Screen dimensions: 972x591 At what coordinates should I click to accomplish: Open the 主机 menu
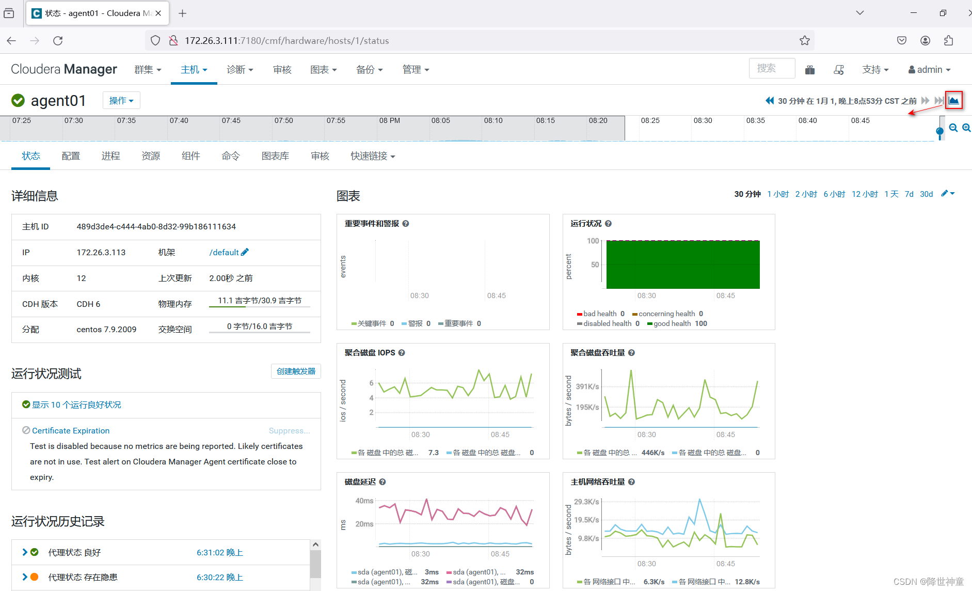tap(194, 70)
